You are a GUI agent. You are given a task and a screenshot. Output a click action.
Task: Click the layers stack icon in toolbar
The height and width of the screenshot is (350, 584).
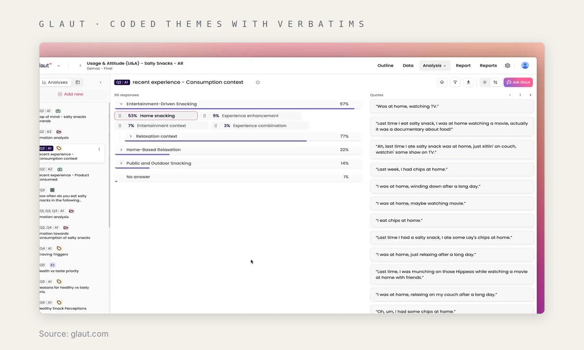[442, 82]
